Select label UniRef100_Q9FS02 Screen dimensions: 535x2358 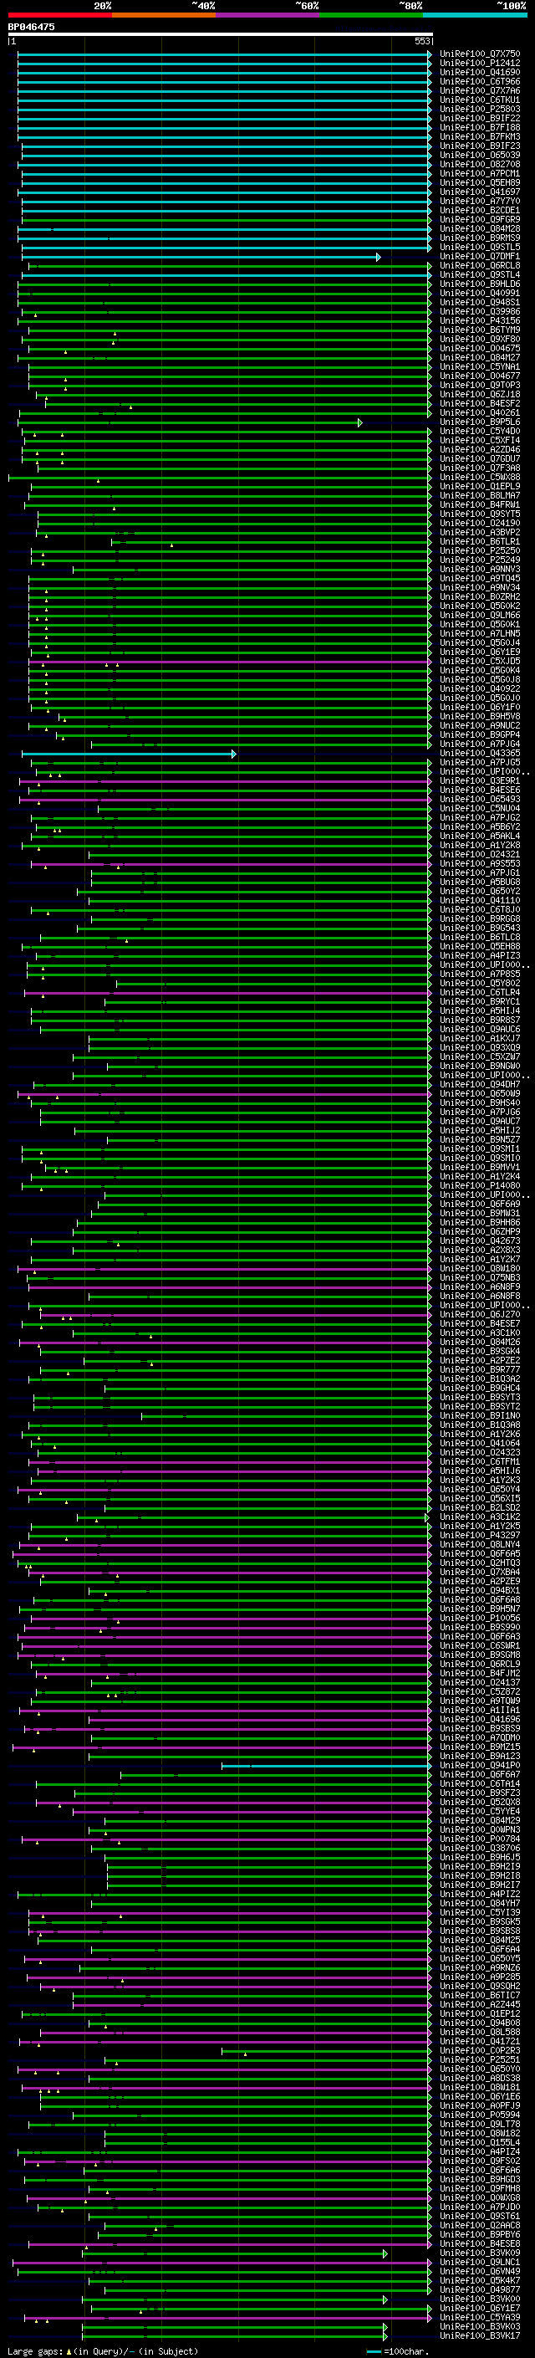pyautogui.click(x=479, y=2161)
